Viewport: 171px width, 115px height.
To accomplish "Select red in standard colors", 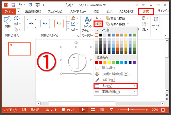I will tap(101, 63).
